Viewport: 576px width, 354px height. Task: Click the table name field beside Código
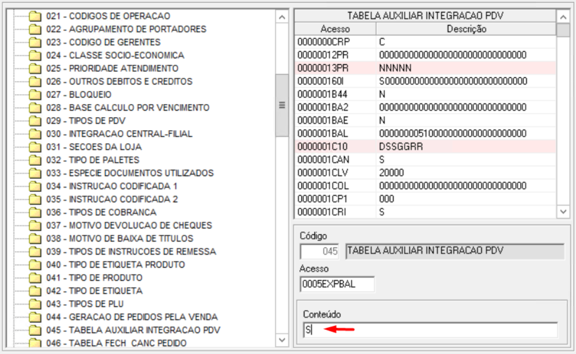[455, 251]
